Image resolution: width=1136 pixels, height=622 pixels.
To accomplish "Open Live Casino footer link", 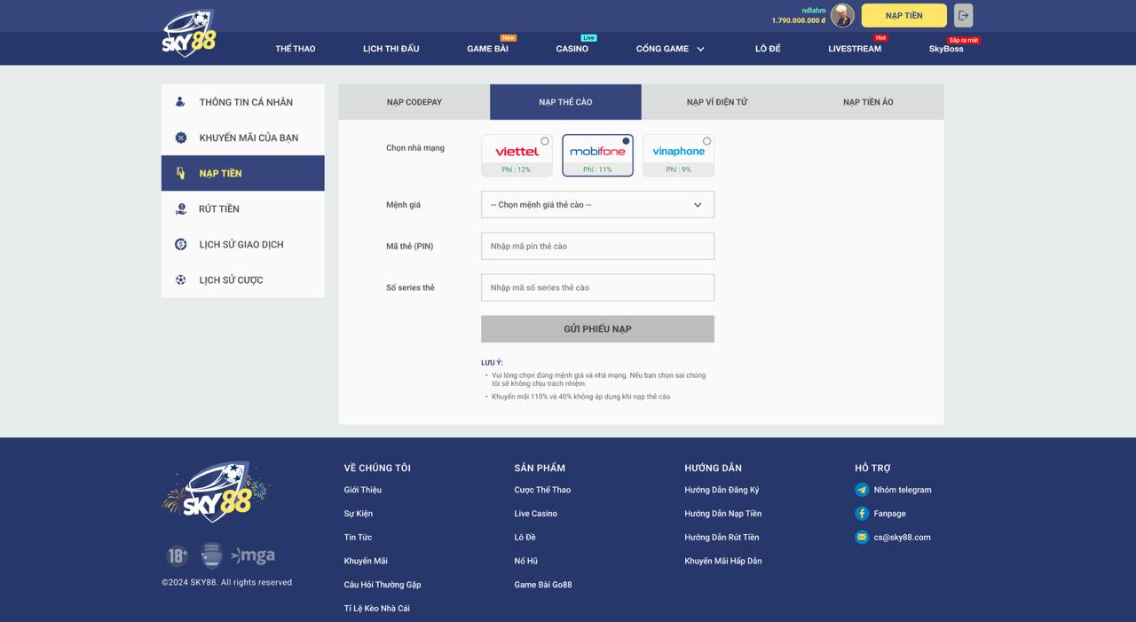I will click(535, 513).
